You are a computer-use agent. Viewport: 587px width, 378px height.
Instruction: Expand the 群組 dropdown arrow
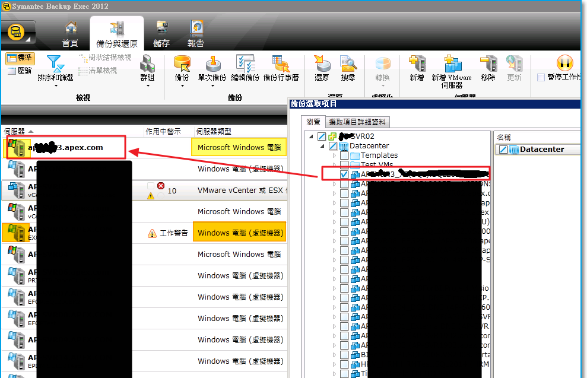[148, 85]
